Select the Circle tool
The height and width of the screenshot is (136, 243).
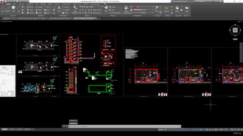pyautogui.click(x=13, y=9)
